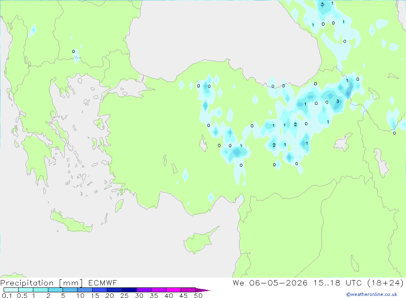Click the '30' legend scale label
The image size is (406, 298).
(139, 296)
